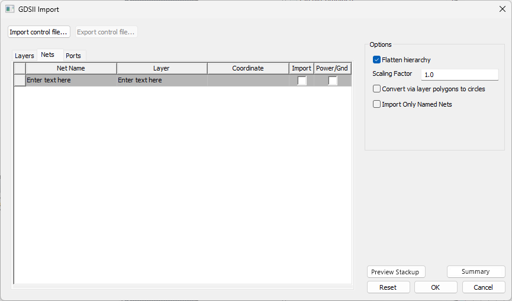Open the Summary button
Image resolution: width=512 pixels, height=301 pixels.
pos(476,271)
